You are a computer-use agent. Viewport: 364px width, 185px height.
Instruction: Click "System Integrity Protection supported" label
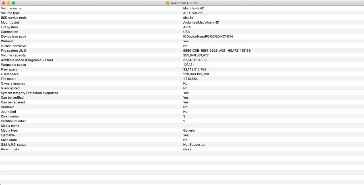coord(30,93)
